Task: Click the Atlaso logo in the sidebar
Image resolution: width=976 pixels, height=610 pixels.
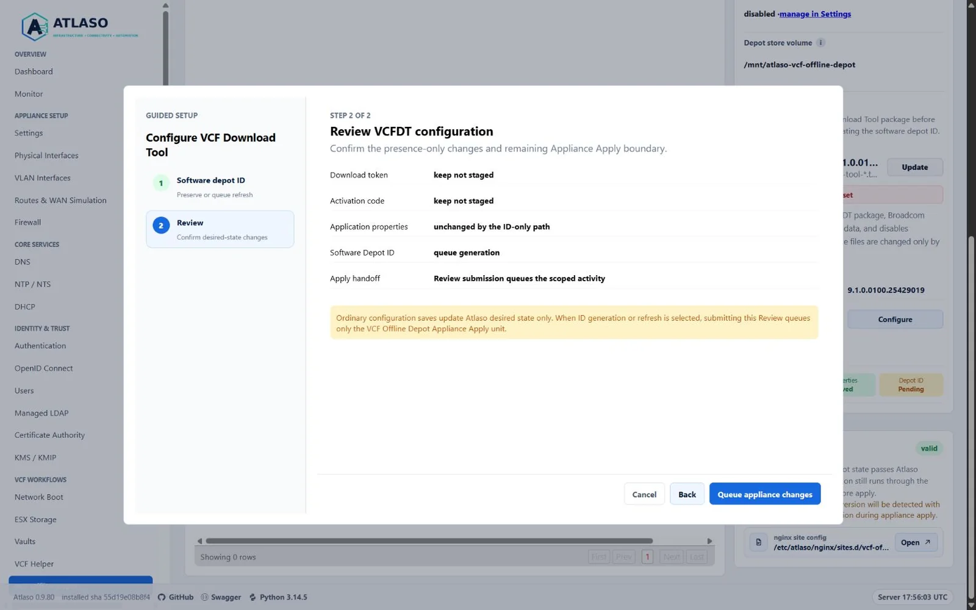Action: (80, 26)
